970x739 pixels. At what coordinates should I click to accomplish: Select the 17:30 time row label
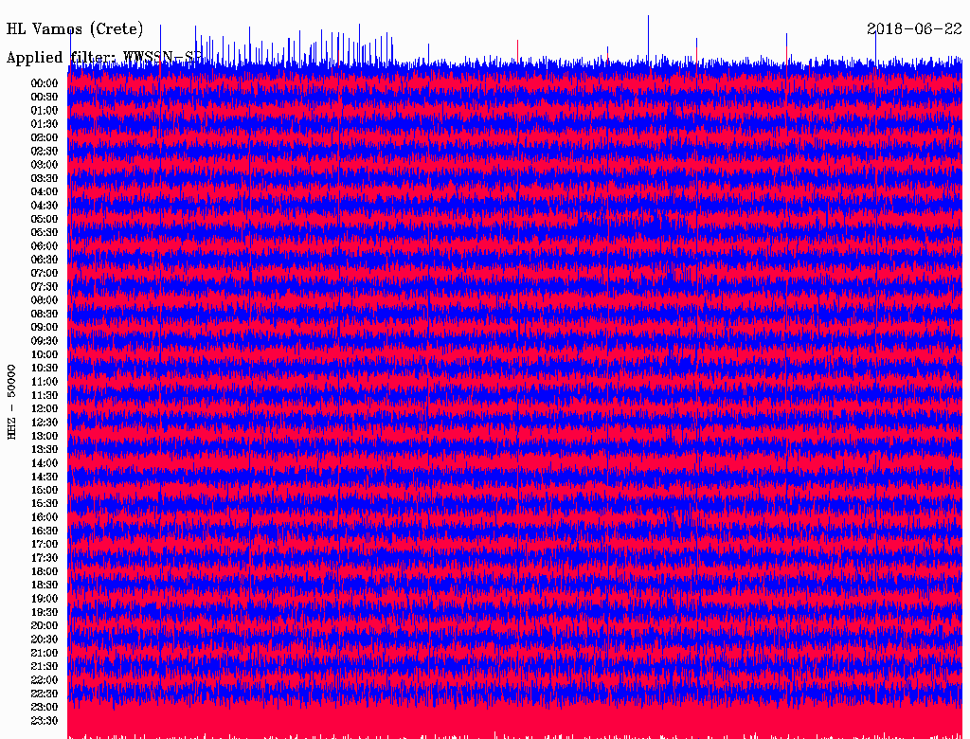point(44,558)
